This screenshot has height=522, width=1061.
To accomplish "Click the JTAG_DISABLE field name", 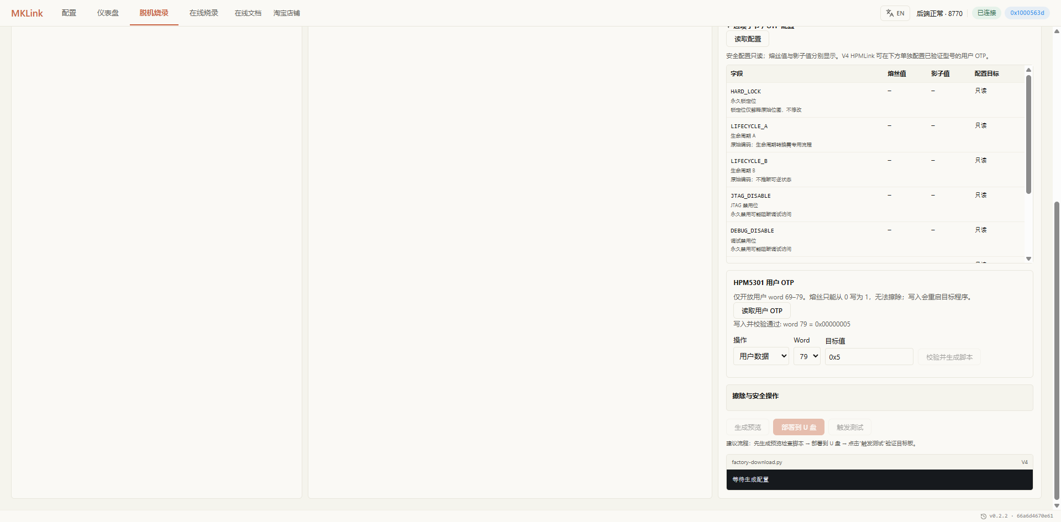I will click(x=750, y=196).
